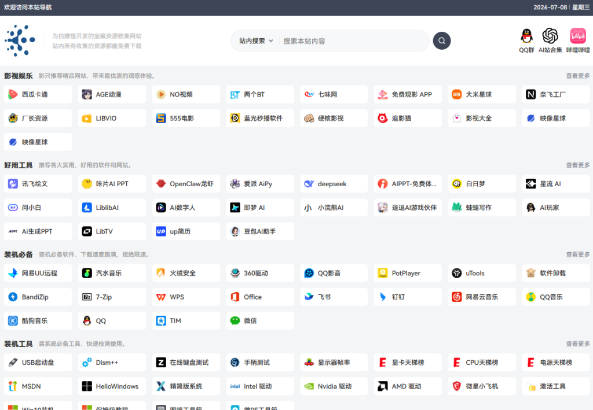Viewport: 593px width, 410px height.
Task: Open the 小浣熊AI card
Action: click(334, 208)
